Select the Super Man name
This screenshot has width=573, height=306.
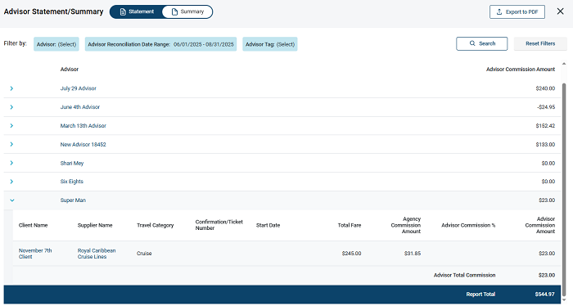pyautogui.click(x=73, y=200)
